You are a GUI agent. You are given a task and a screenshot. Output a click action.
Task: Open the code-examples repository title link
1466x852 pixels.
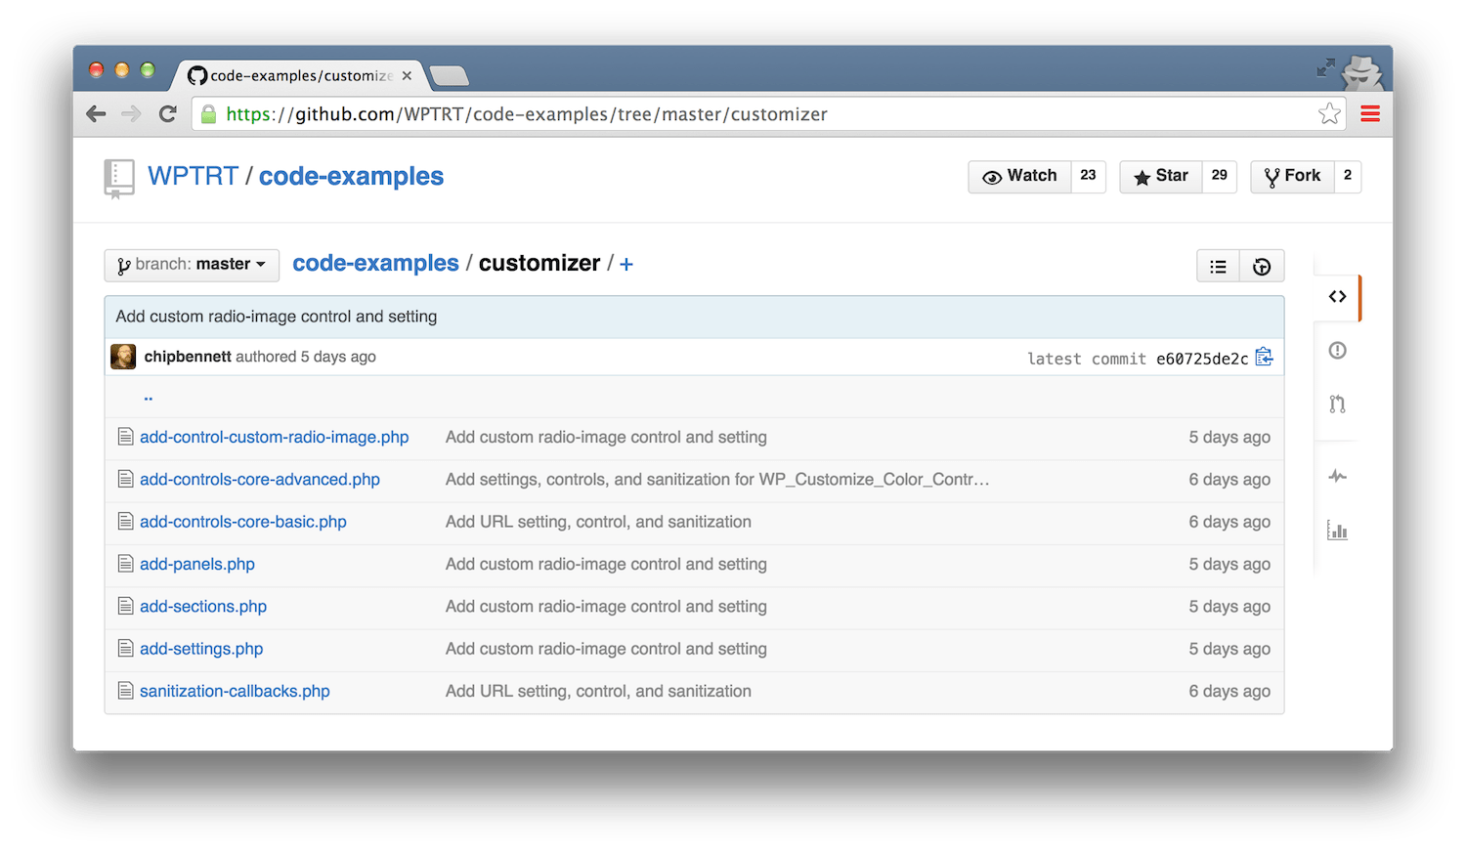351,176
